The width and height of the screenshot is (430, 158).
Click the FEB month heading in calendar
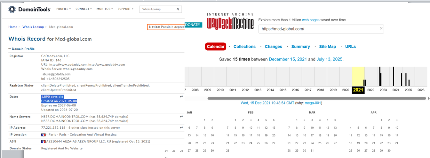coord(251,112)
